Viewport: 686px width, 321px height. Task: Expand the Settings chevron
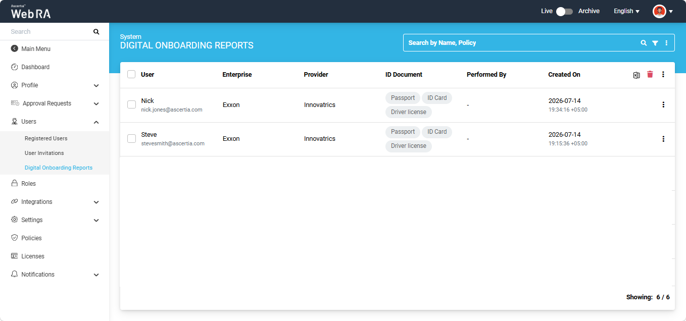[96, 221]
